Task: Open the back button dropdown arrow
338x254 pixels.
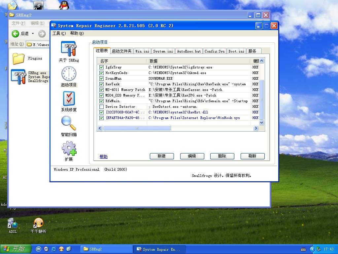Action: coord(33,34)
